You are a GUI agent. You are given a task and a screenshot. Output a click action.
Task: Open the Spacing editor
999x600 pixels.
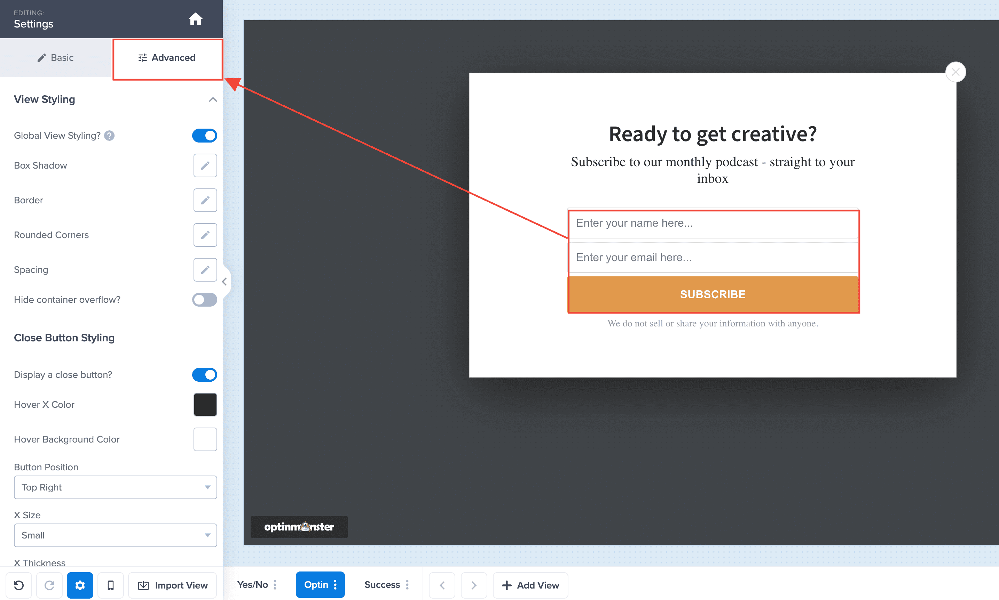[205, 270]
